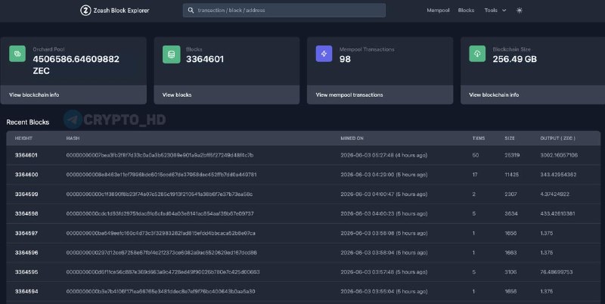The height and width of the screenshot is (304, 605).
Task: Click the 256.49 GB blockchain size value
Action: 515,59
